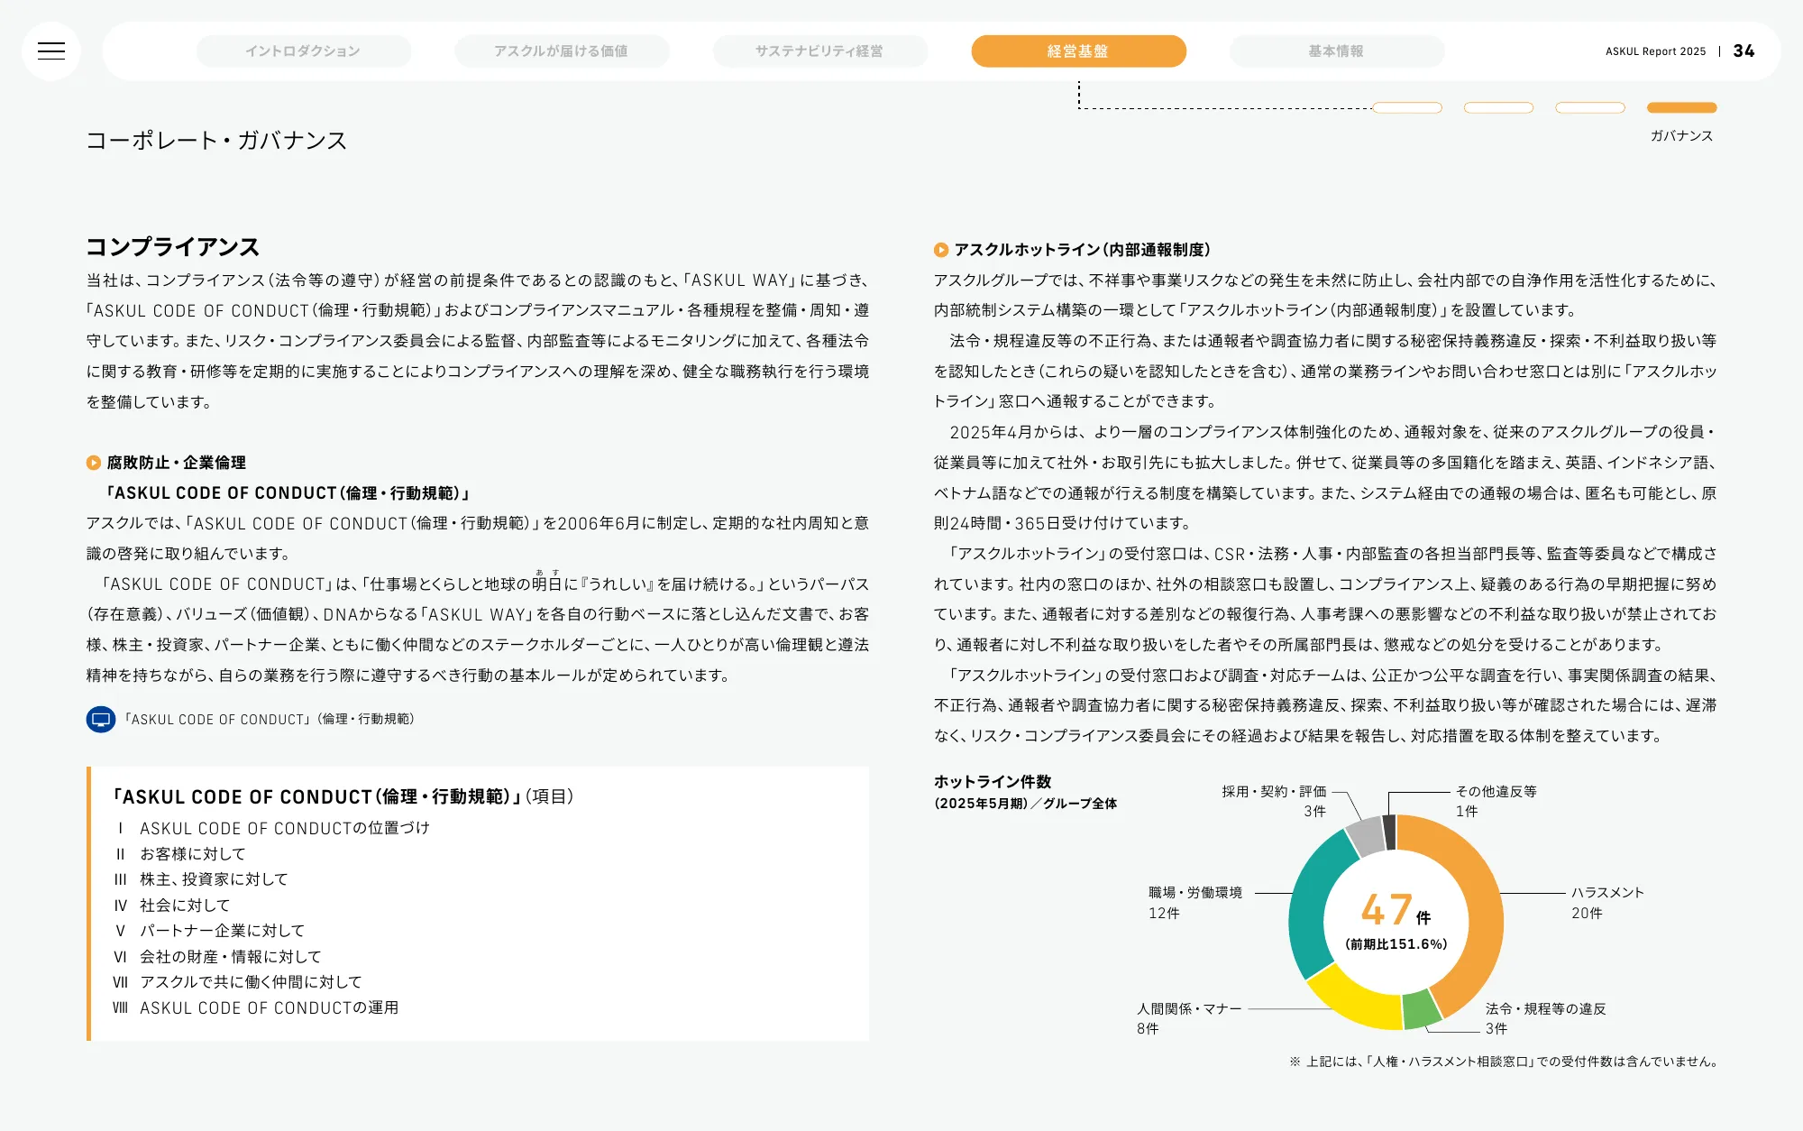
Task: Click the orange marker beside アスクルホットライン (内部通報制度)
Action: click(x=940, y=250)
